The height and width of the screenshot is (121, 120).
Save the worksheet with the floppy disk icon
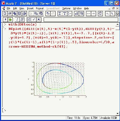pos(19,14)
